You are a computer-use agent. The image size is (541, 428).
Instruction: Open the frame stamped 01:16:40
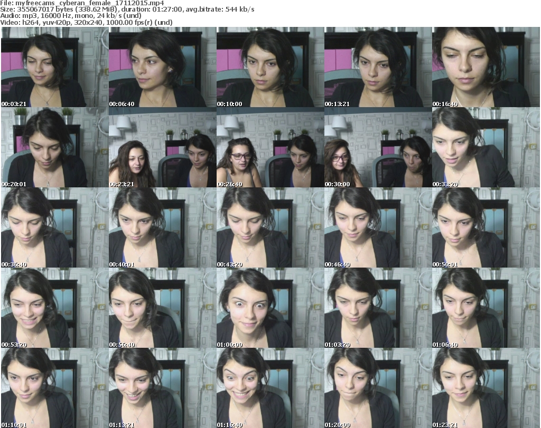pyautogui.click(x=270, y=388)
